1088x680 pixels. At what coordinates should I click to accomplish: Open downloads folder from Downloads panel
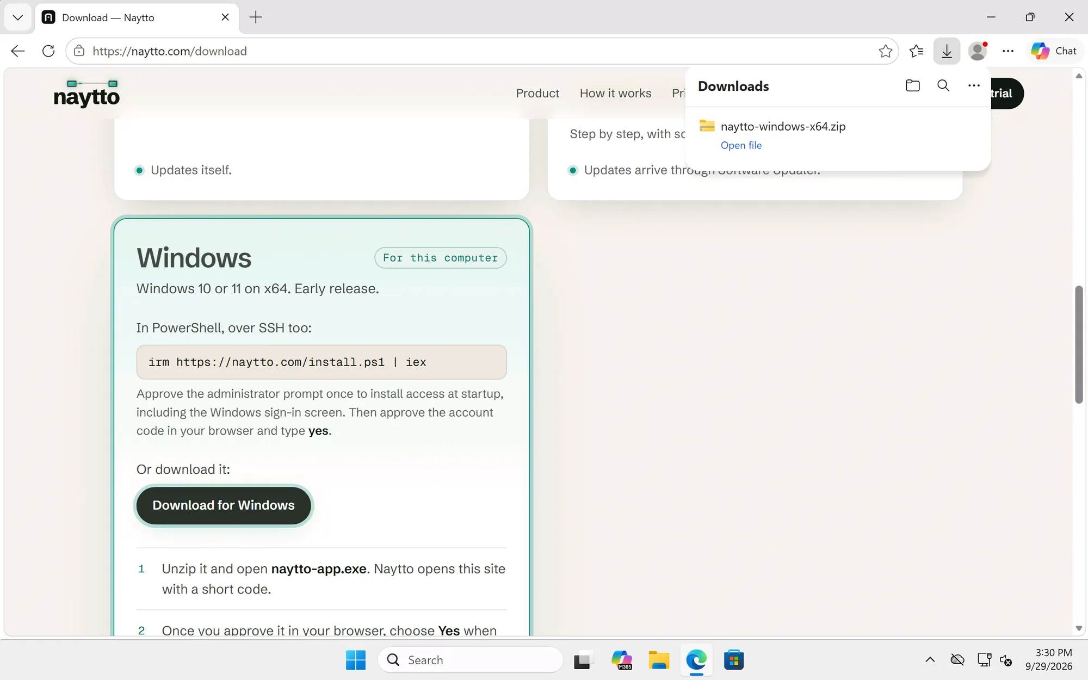pyautogui.click(x=913, y=85)
